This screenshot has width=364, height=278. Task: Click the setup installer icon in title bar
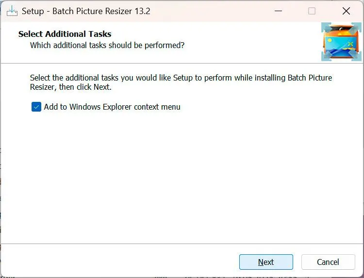point(12,11)
